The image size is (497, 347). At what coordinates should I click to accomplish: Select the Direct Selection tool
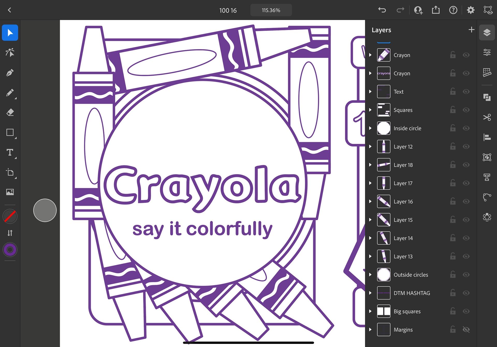pos(10,53)
